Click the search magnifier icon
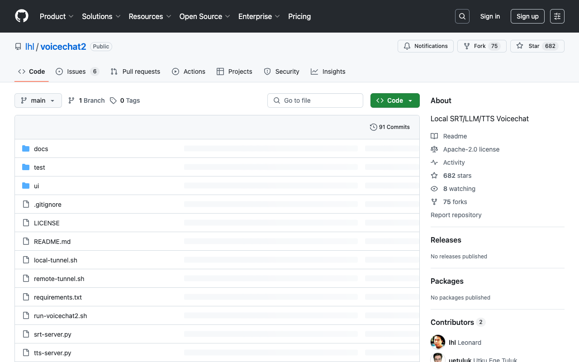 coord(462,16)
